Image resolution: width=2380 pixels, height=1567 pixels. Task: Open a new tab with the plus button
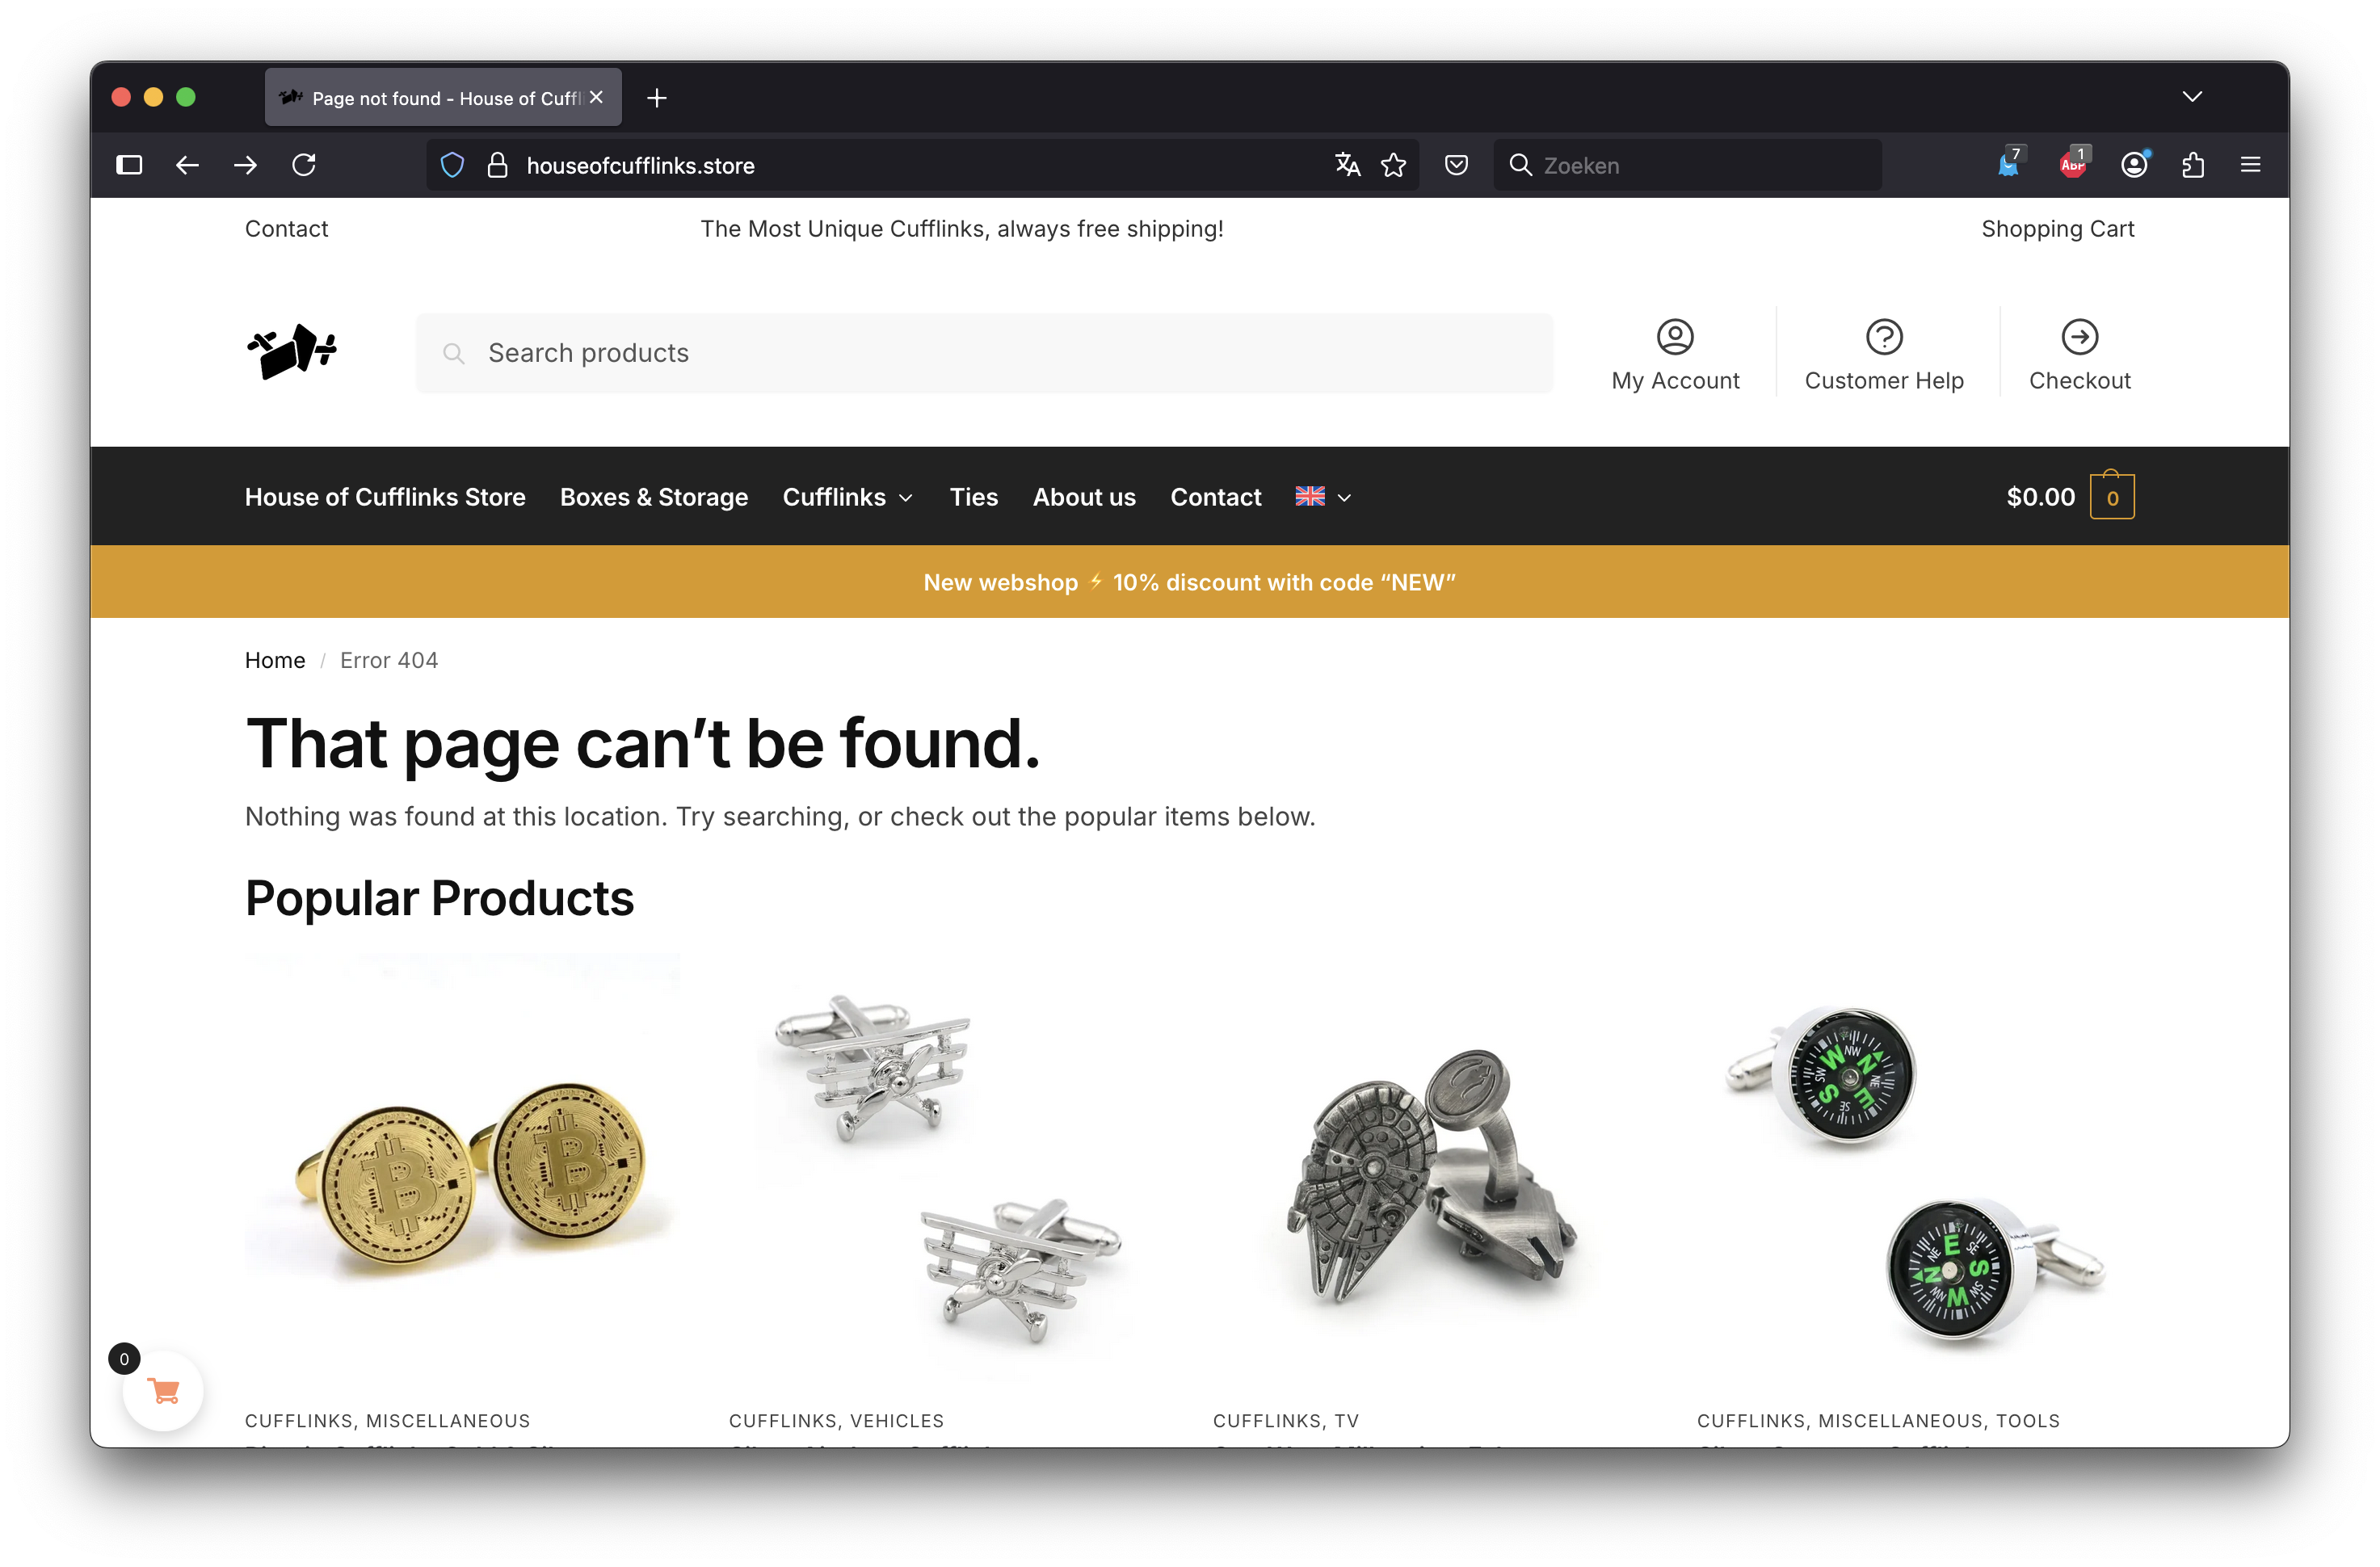(657, 98)
